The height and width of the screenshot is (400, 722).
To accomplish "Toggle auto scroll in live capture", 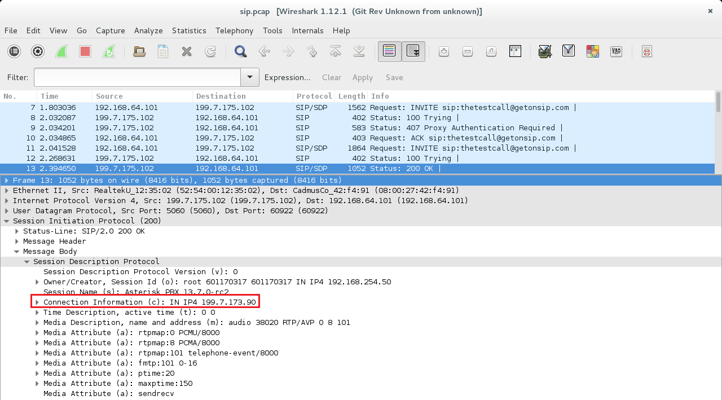I will coord(413,51).
